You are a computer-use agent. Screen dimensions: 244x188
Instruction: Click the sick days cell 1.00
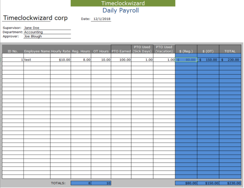[x=142, y=60]
